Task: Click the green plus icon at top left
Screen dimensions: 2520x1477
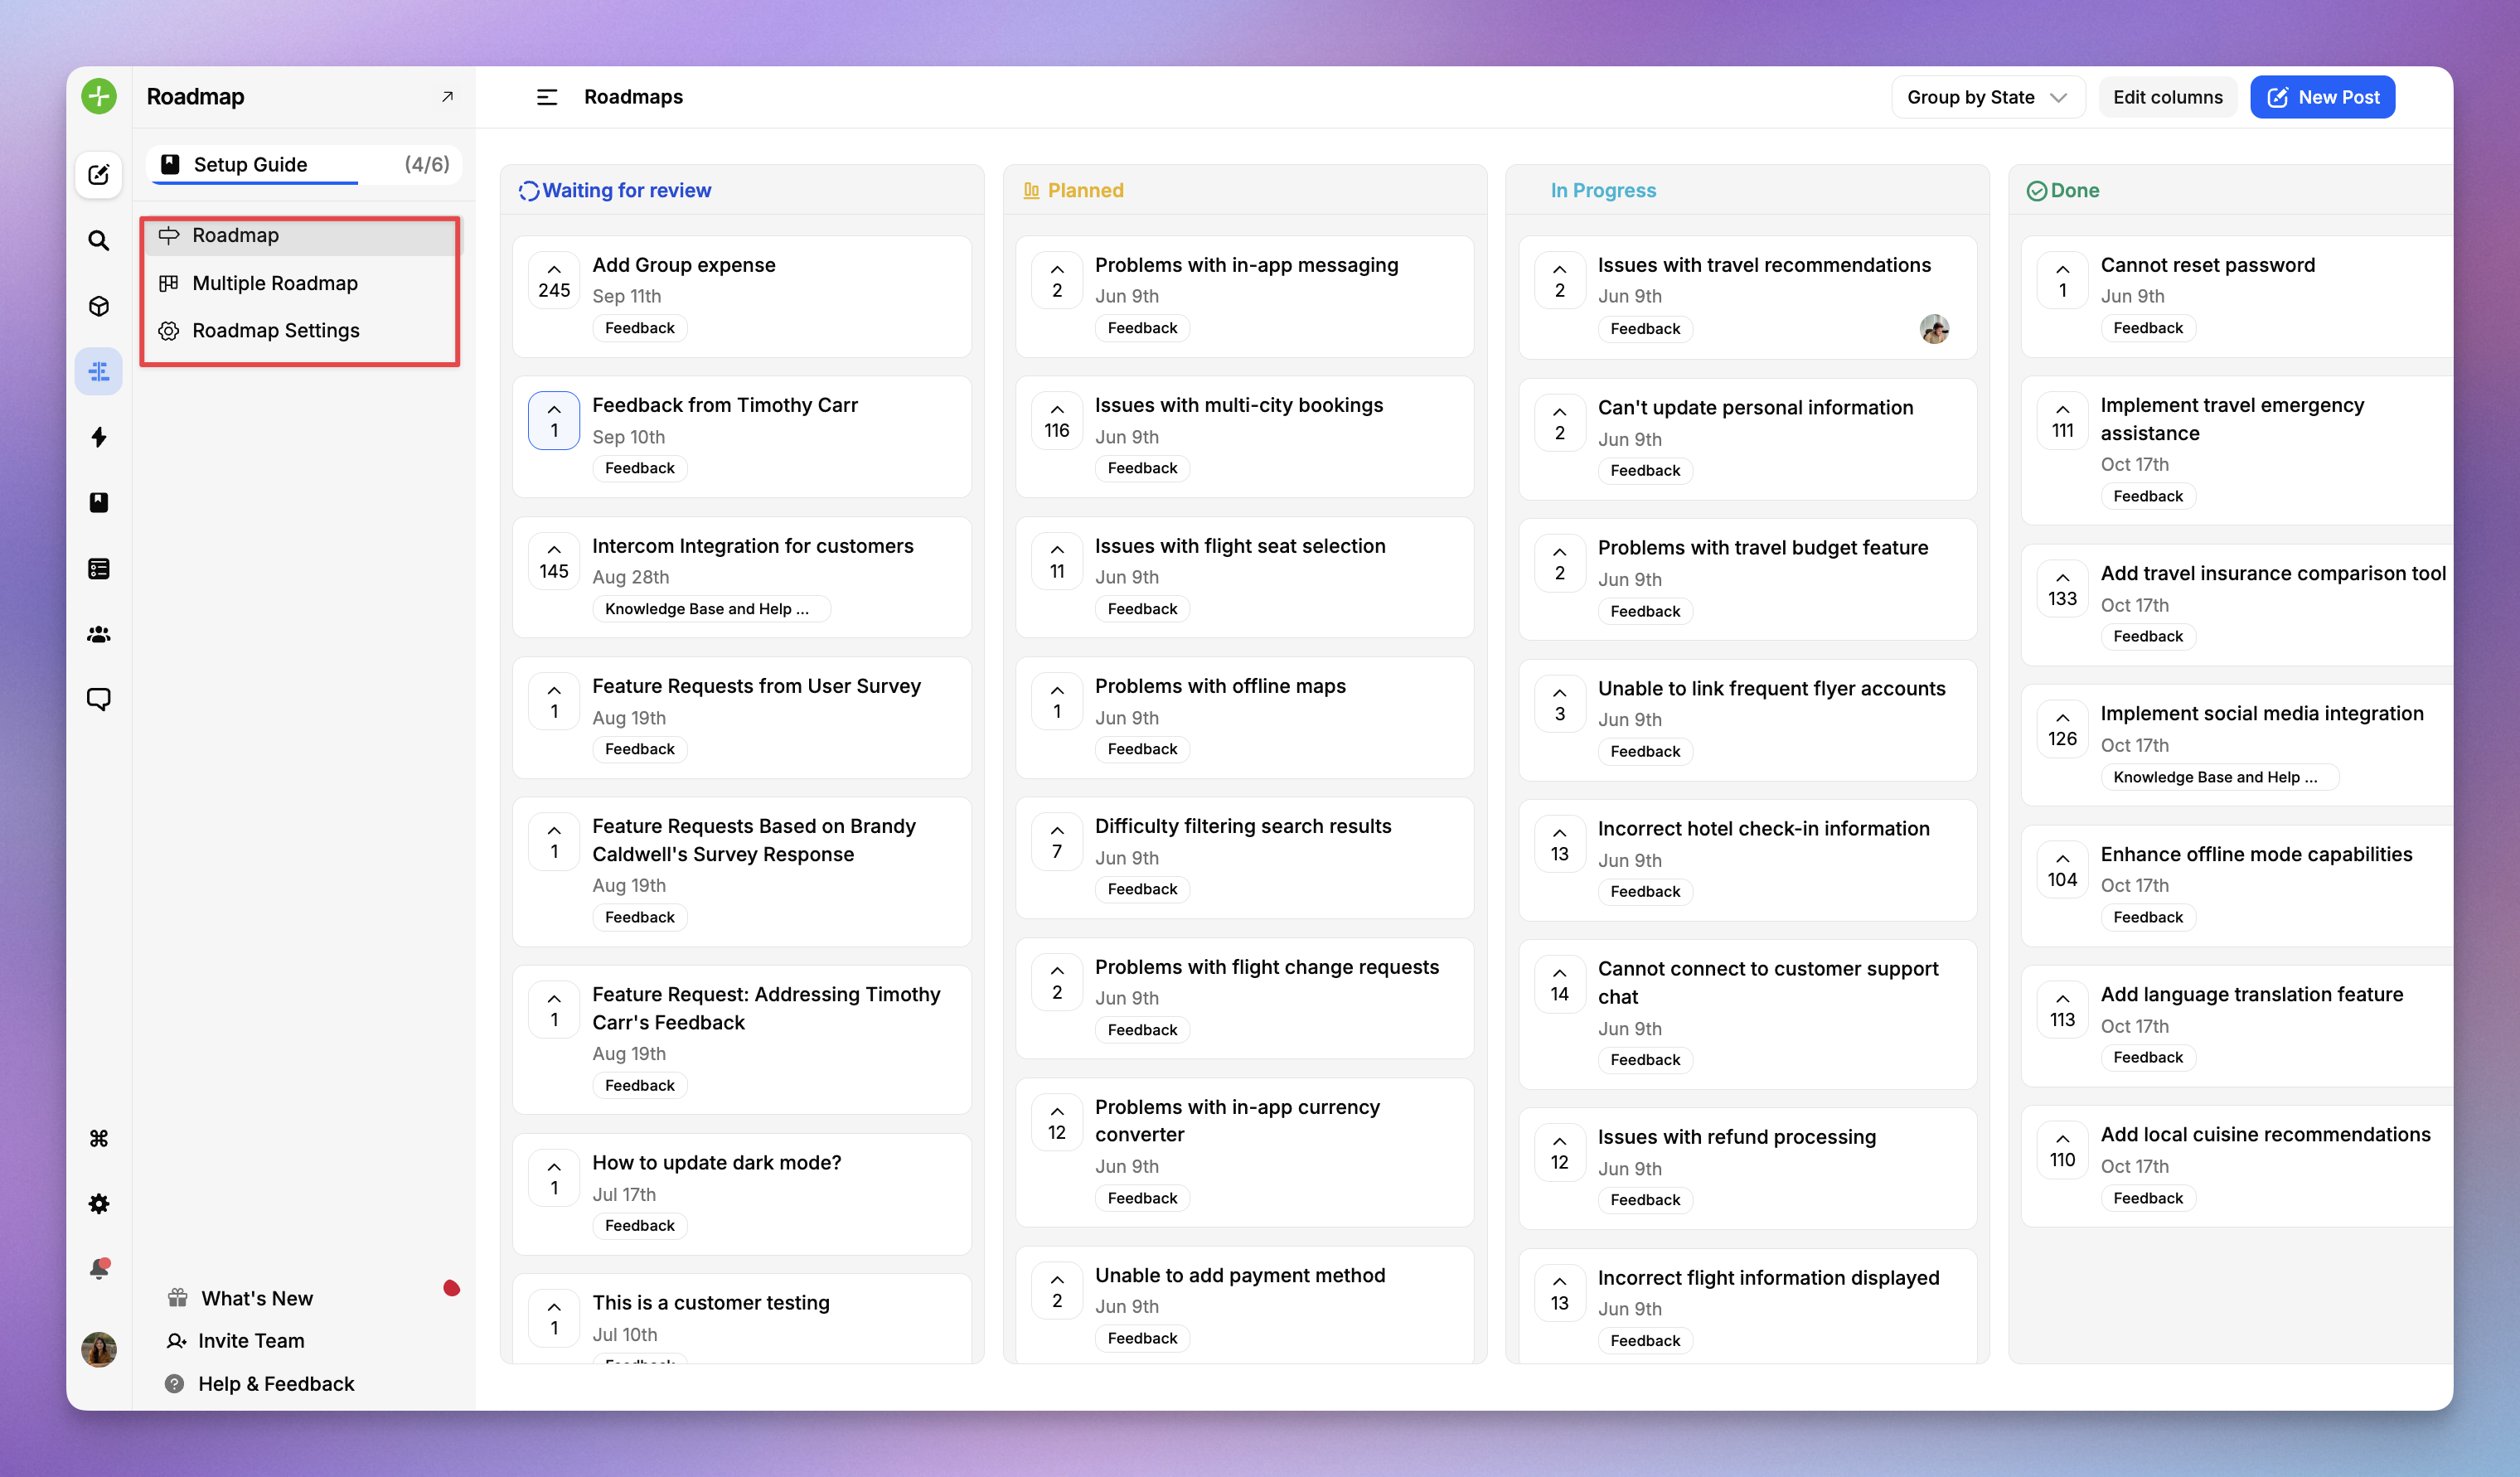Action: point(98,96)
